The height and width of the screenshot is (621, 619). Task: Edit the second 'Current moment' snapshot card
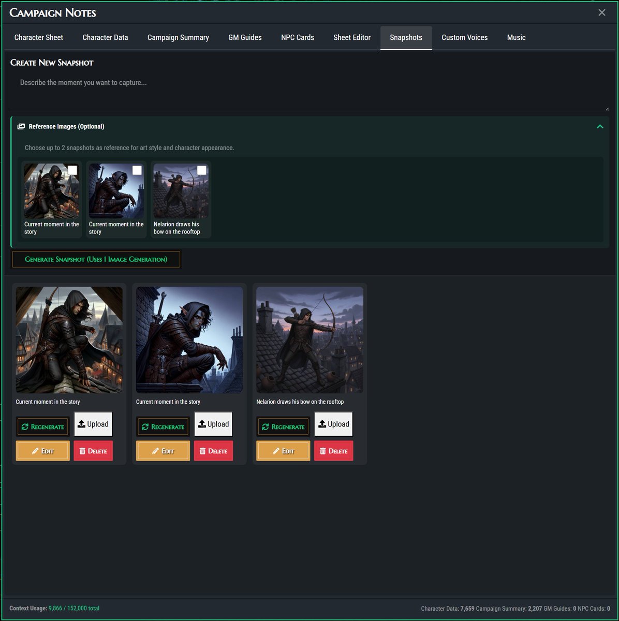pyautogui.click(x=163, y=451)
